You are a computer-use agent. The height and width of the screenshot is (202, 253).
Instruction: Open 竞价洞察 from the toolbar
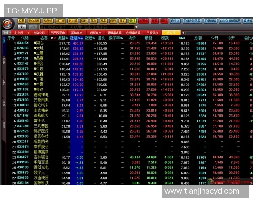34,21
